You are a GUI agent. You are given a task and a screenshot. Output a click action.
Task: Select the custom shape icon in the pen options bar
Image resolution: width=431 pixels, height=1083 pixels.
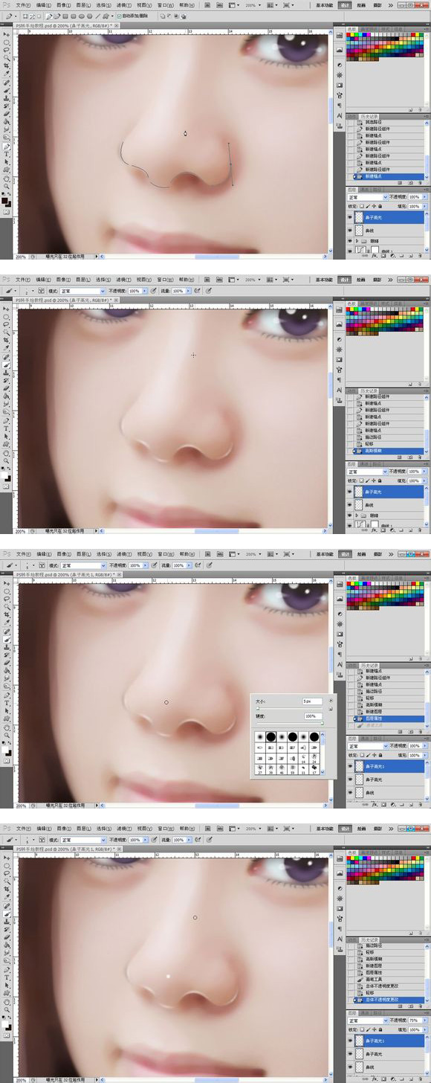pos(106,15)
